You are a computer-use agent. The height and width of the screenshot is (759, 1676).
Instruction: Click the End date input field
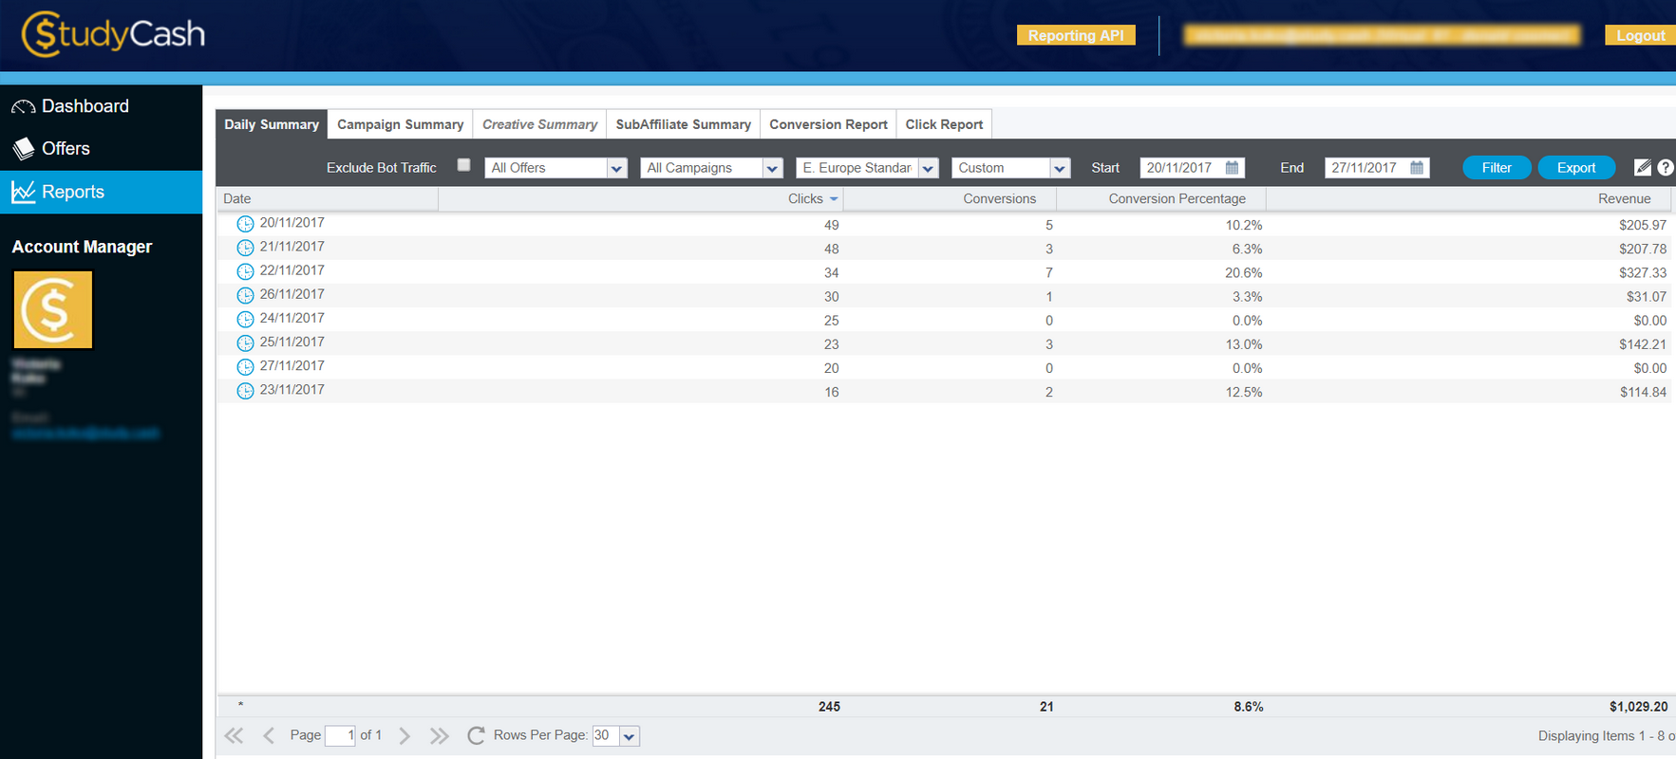(1365, 168)
